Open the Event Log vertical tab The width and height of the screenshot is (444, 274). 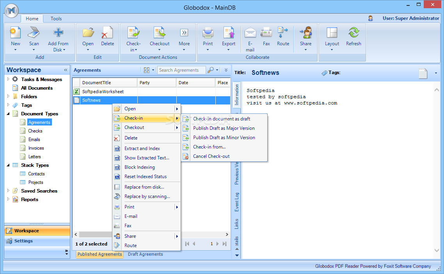coord(237,202)
